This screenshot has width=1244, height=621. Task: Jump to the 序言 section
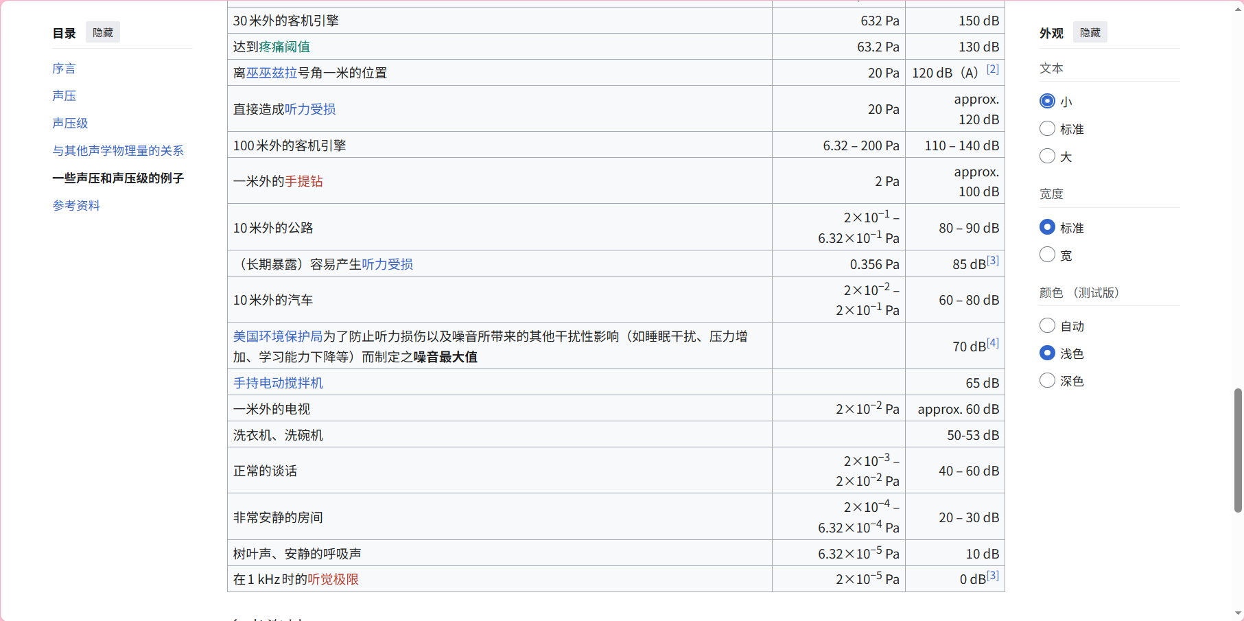click(64, 69)
